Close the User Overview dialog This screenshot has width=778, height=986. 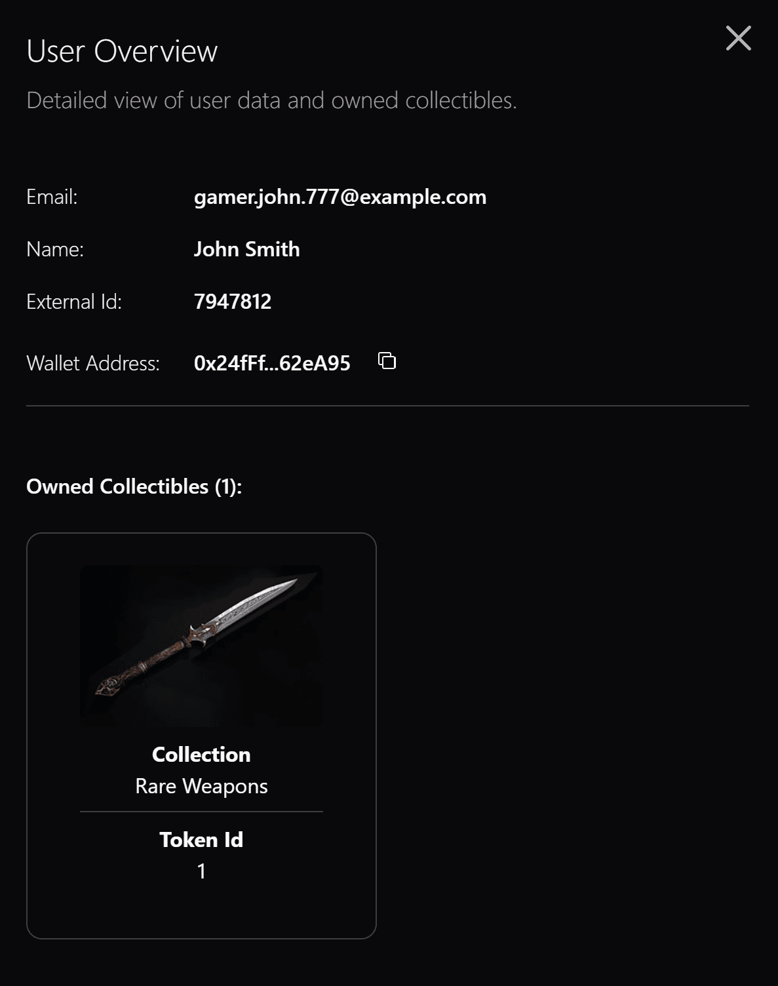click(738, 39)
